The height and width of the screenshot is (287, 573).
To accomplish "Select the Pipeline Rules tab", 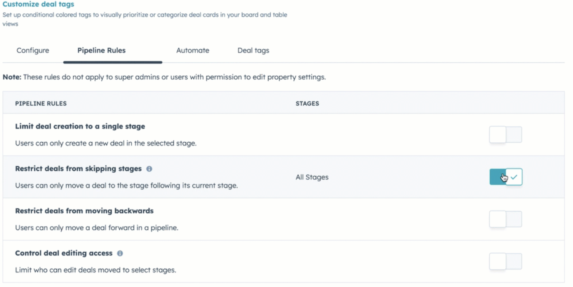I will (x=102, y=50).
